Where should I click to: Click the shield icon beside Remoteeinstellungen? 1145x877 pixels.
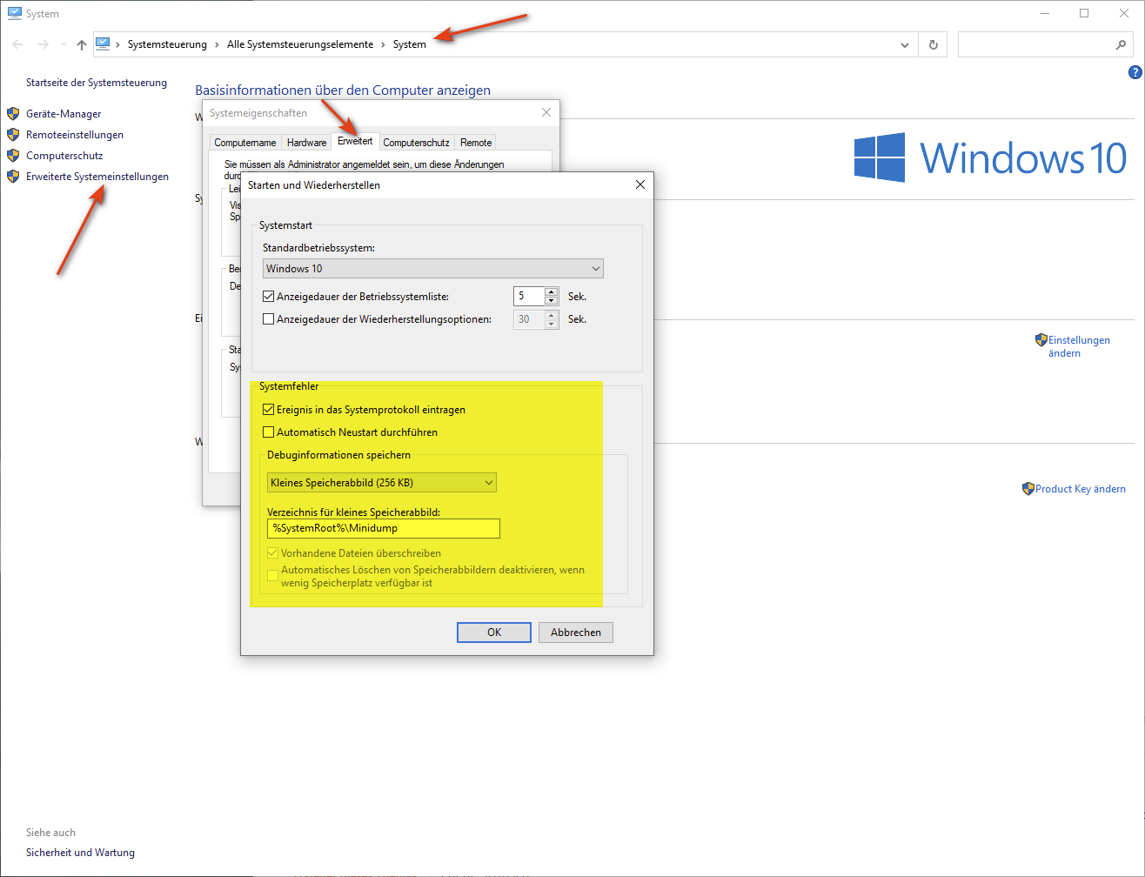click(13, 134)
